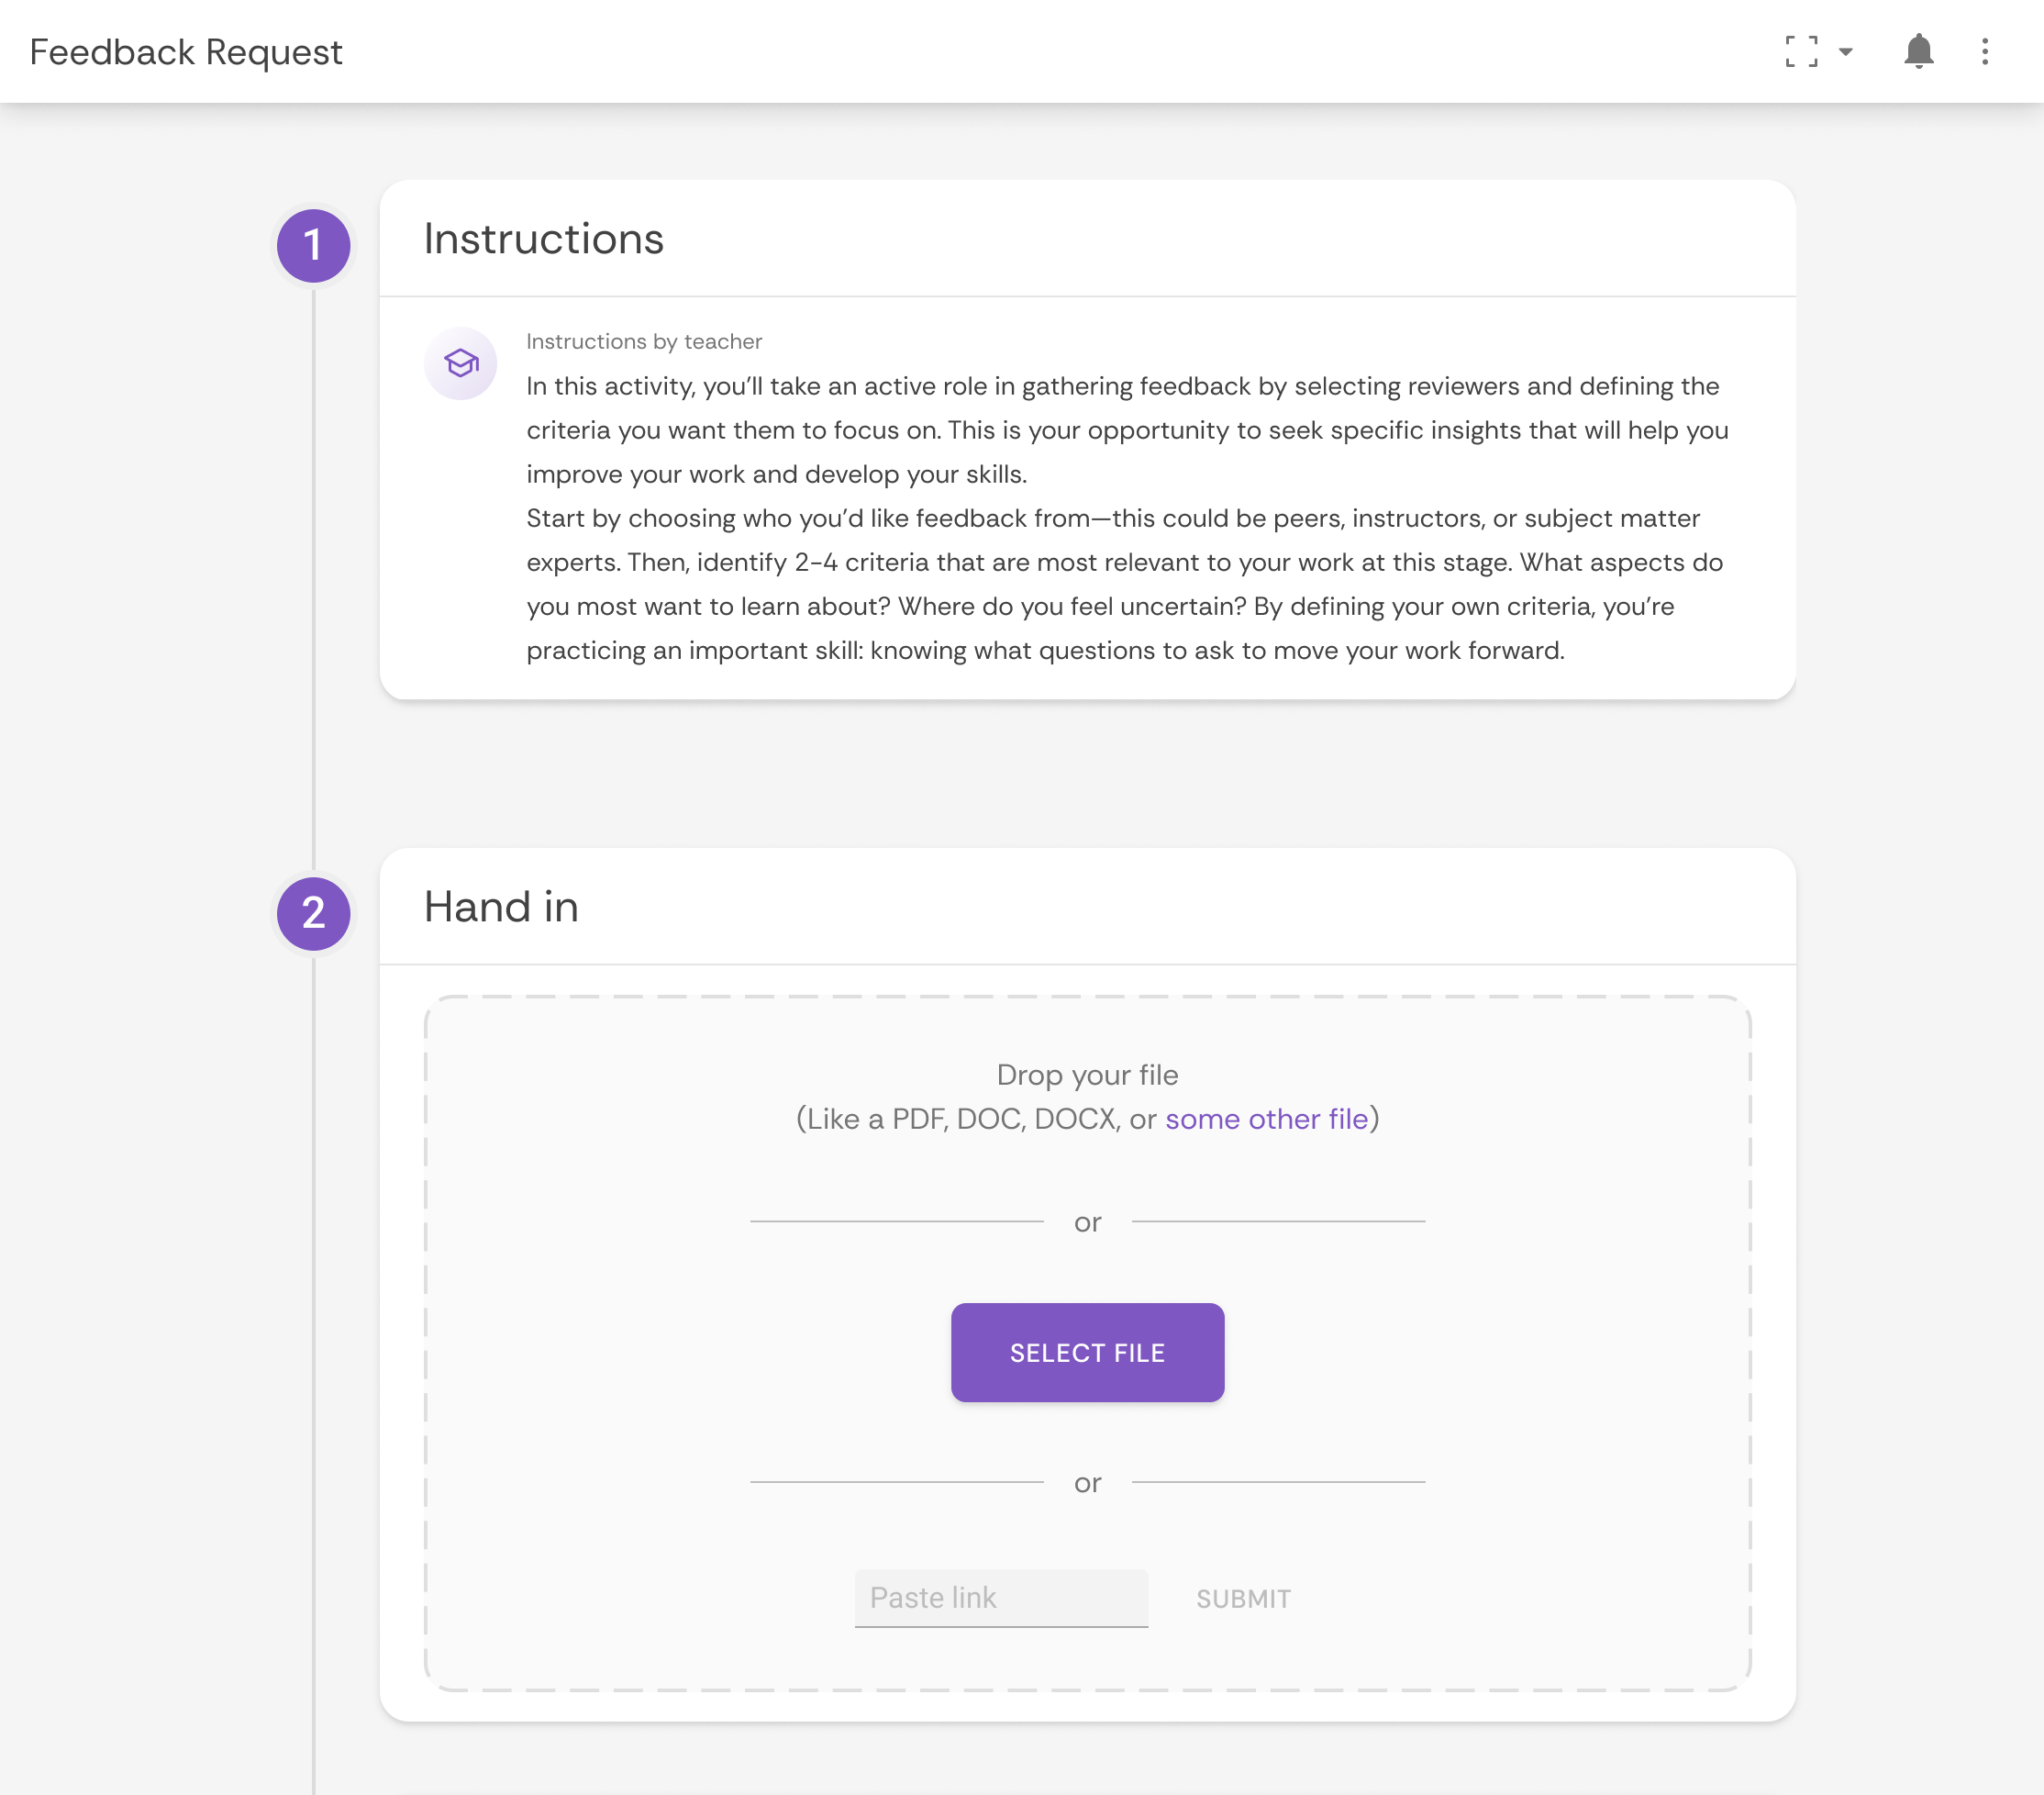Jump to the step 2 circle marker
The width and height of the screenshot is (2044, 1795).
(x=313, y=912)
